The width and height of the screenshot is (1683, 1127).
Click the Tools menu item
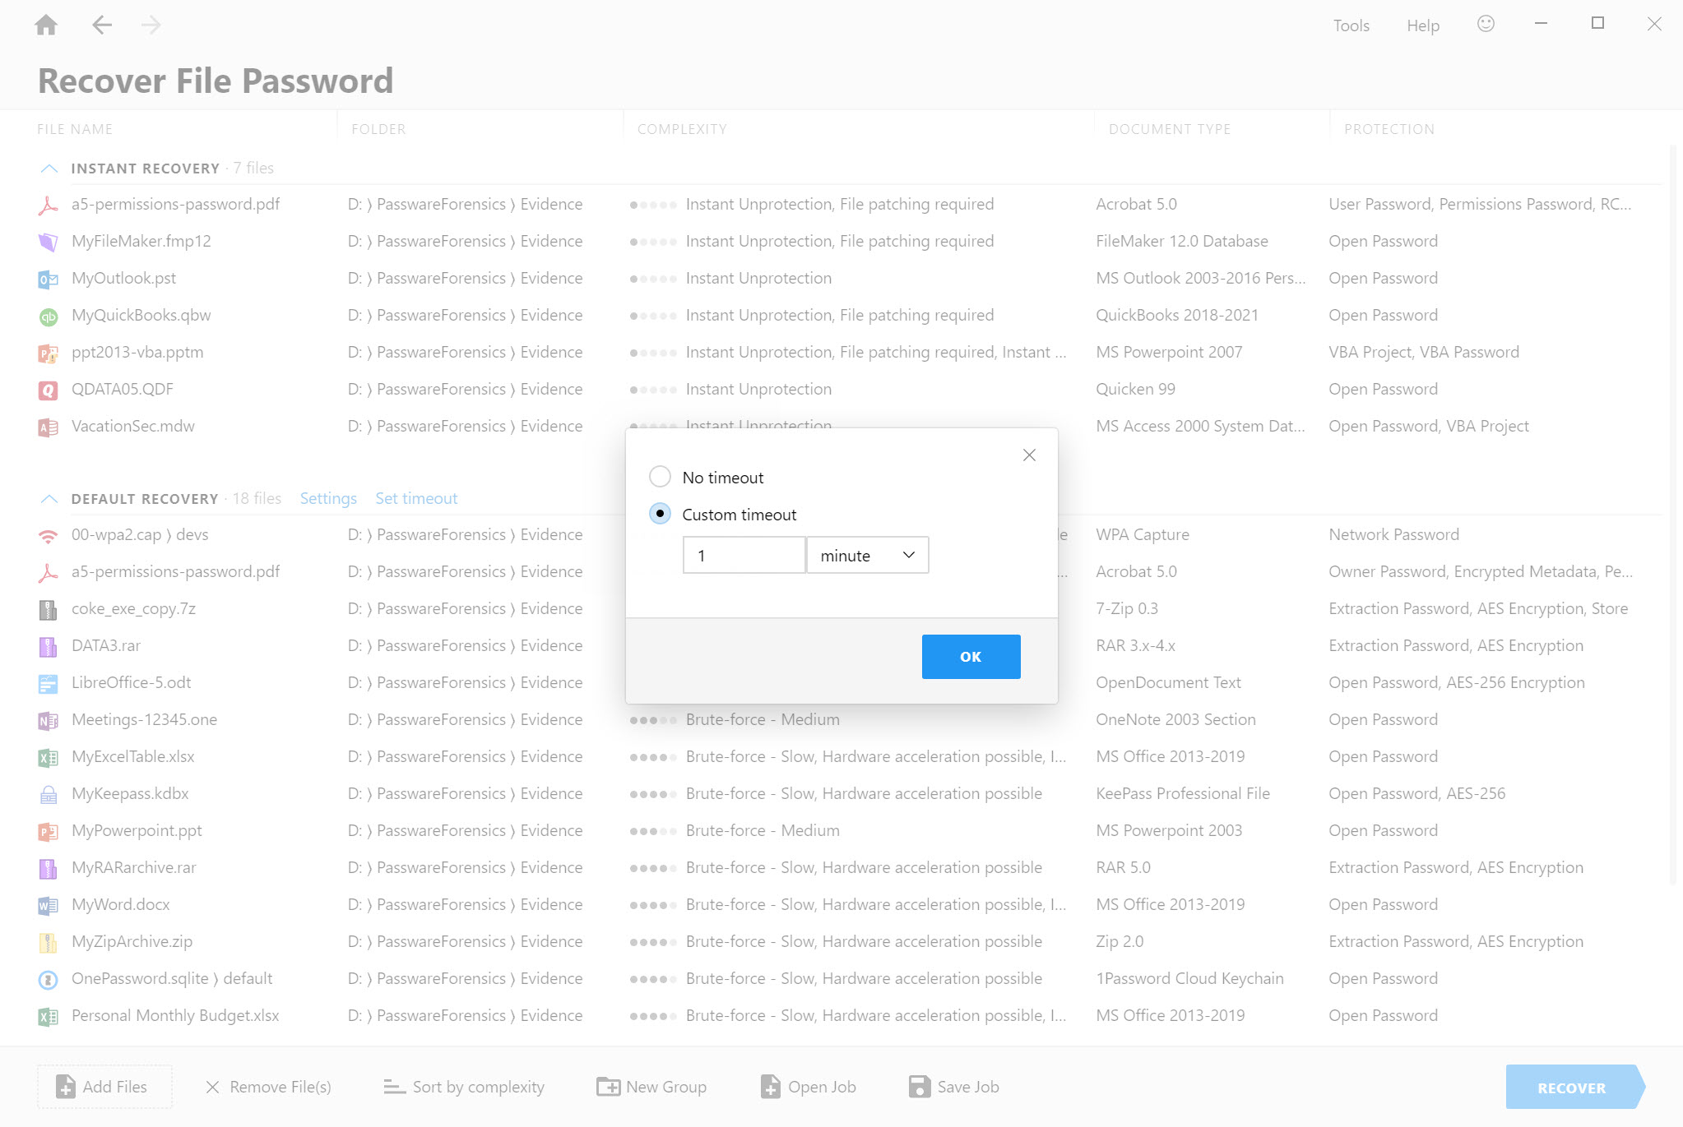pos(1351,25)
